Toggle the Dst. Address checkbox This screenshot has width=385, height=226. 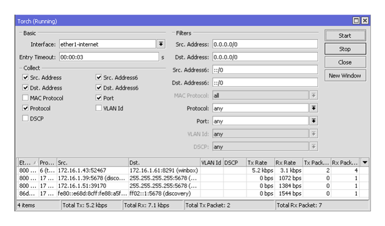tap(25, 88)
